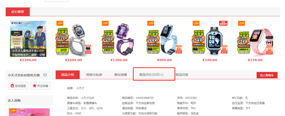This screenshot has height=116, width=285.
Task: Open the pink watch product image
Action: click(x=255, y=39)
